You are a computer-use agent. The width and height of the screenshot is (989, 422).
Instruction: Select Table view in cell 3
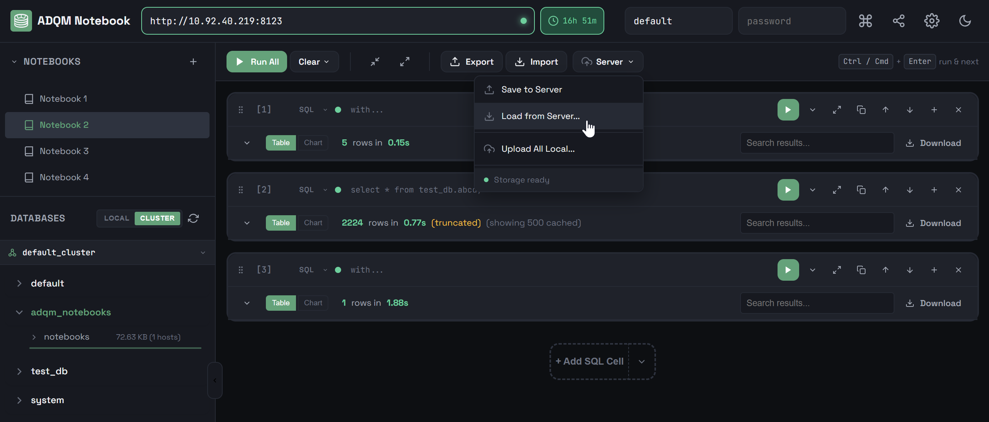click(x=281, y=303)
